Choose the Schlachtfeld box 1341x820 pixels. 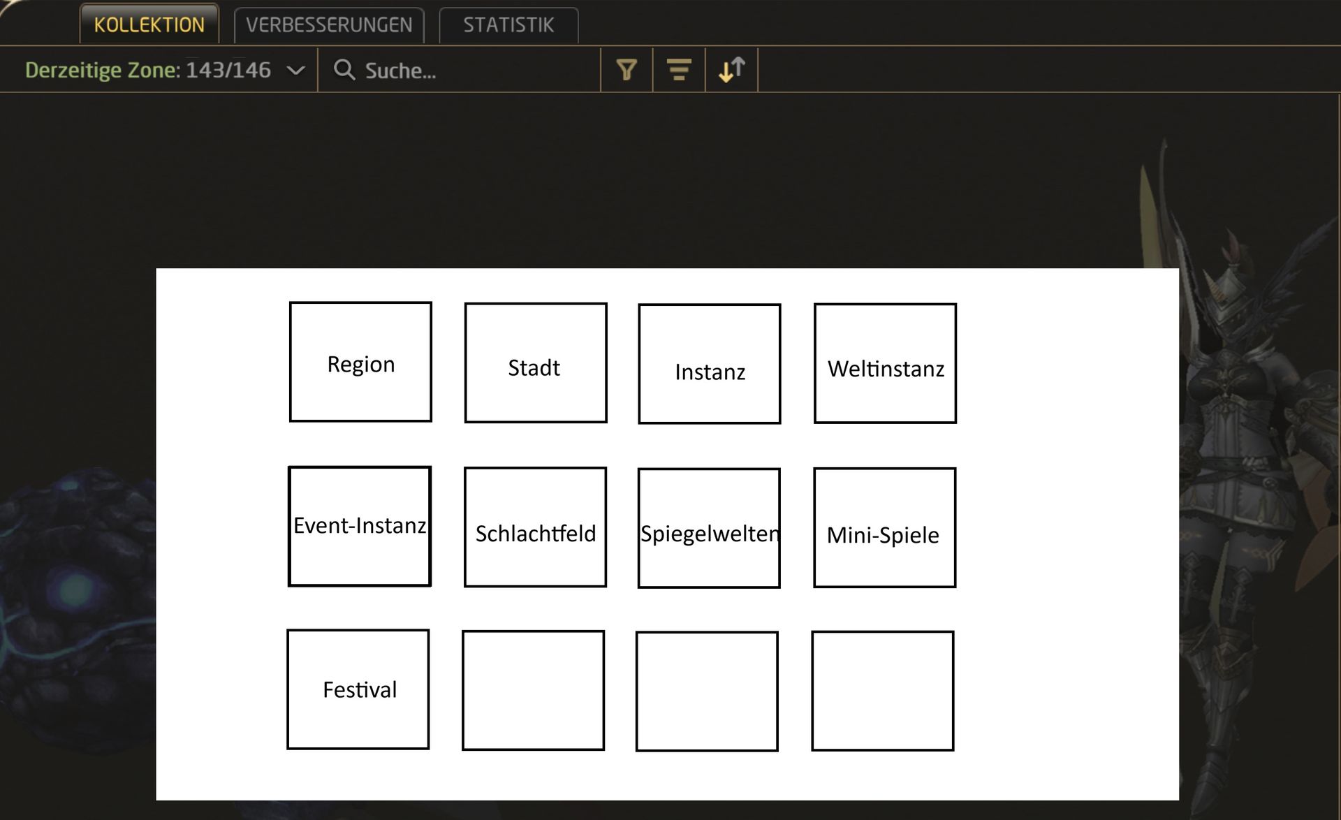[535, 527]
